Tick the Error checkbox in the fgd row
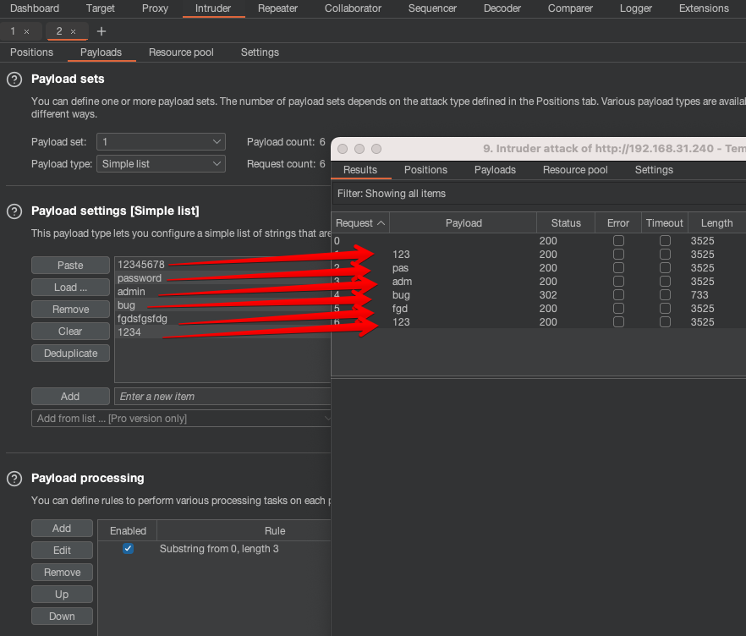 [618, 309]
